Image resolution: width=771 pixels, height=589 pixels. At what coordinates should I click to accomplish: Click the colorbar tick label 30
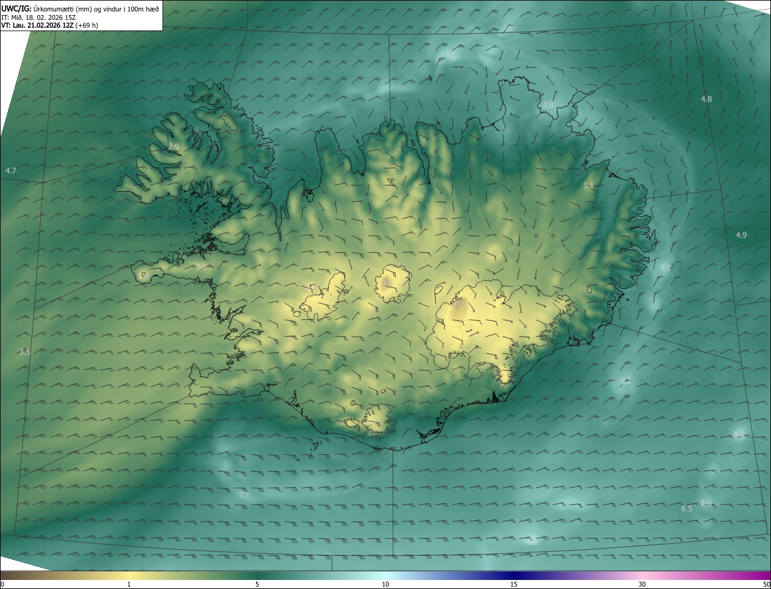(642, 584)
